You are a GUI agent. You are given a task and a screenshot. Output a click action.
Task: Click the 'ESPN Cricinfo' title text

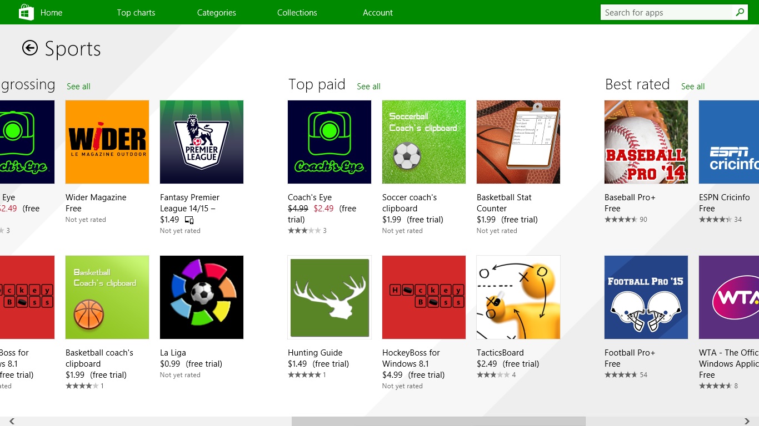(x=724, y=197)
